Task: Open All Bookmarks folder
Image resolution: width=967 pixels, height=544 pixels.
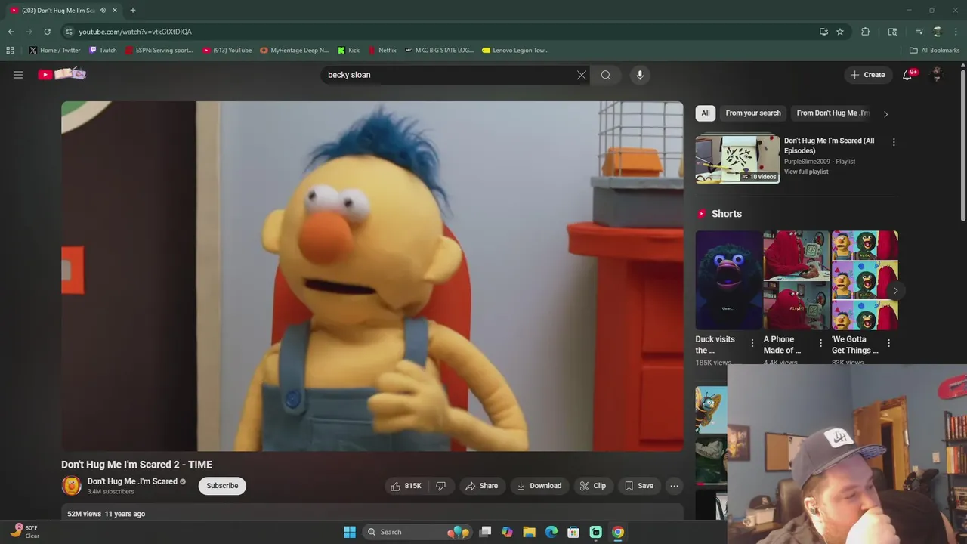Action: pyautogui.click(x=935, y=51)
